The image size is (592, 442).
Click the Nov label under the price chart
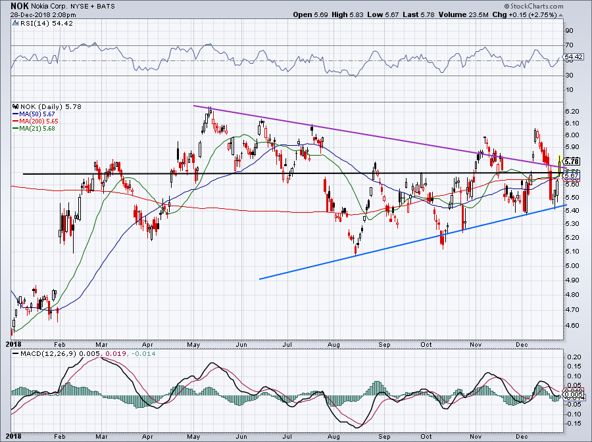click(476, 344)
